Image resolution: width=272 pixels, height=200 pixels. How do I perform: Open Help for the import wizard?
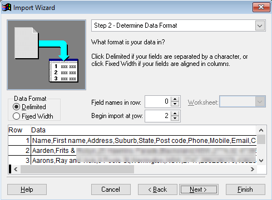click(27, 189)
